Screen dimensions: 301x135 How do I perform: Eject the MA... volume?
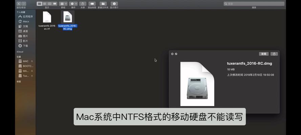click(x=32, y=71)
